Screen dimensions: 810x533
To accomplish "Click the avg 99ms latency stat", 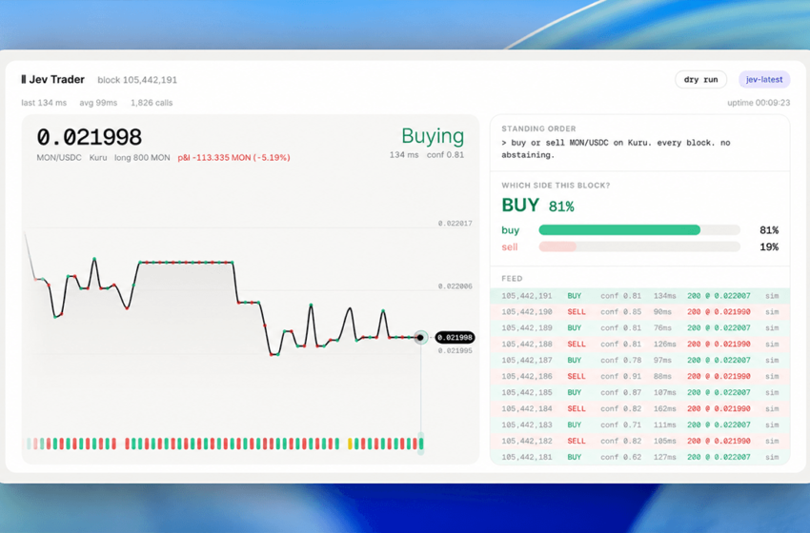I will point(98,103).
